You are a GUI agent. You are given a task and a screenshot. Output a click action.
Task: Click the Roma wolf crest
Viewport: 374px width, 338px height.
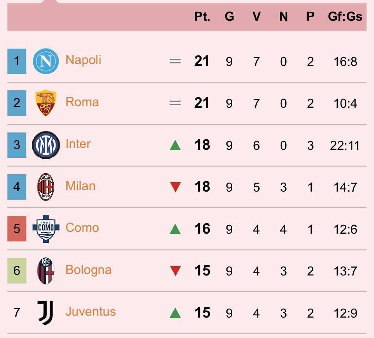(46, 103)
